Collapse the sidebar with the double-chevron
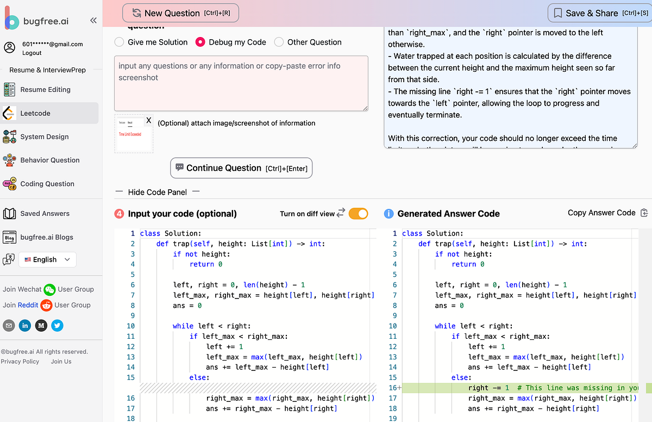652x422 pixels. tap(93, 20)
